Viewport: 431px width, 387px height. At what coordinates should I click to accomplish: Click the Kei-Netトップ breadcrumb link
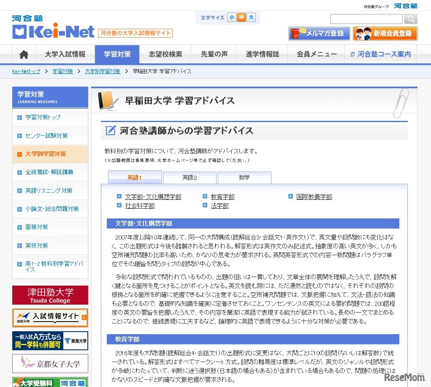pos(25,71)
